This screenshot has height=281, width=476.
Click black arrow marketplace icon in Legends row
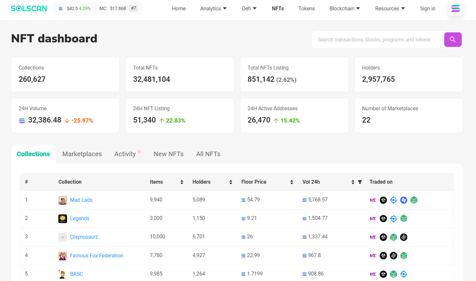tap(383, 219)
